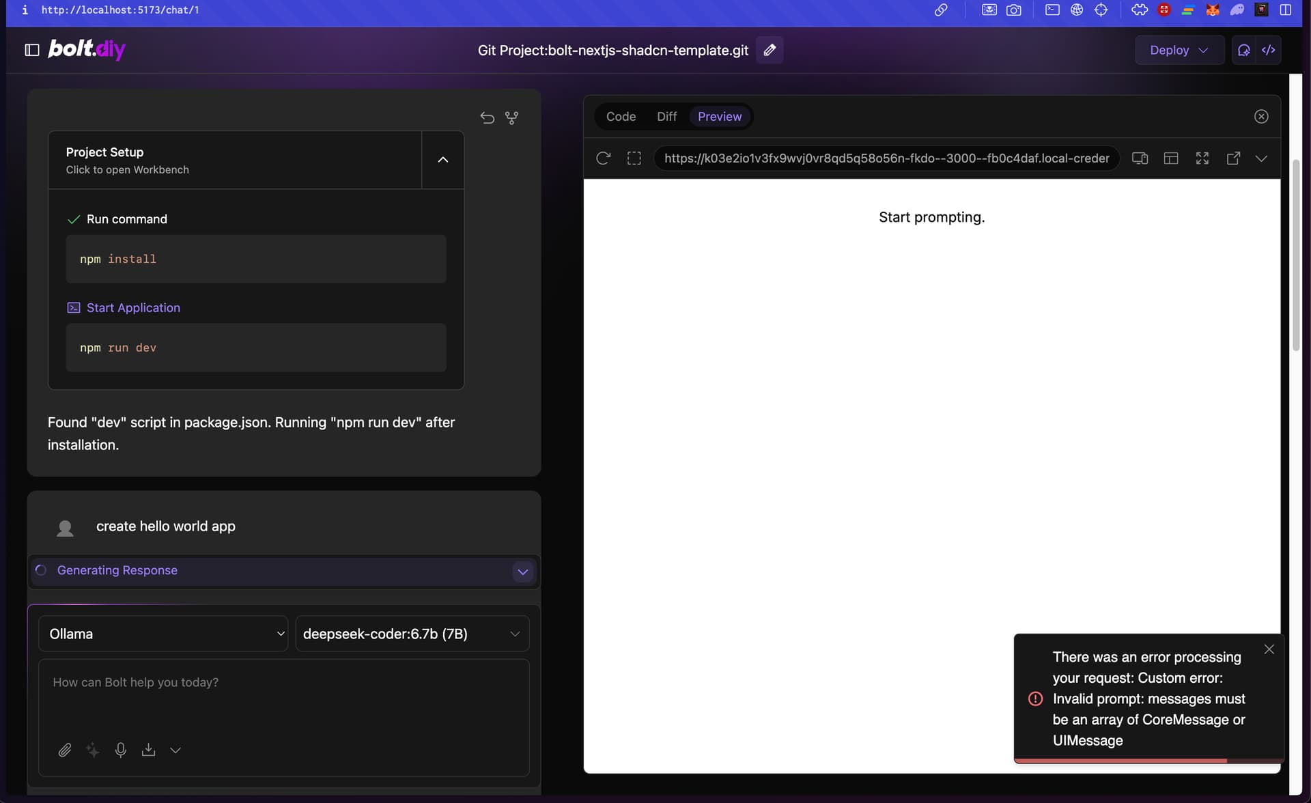
Task: Expand preview to fullscreen
Action: coord(1202,158)
